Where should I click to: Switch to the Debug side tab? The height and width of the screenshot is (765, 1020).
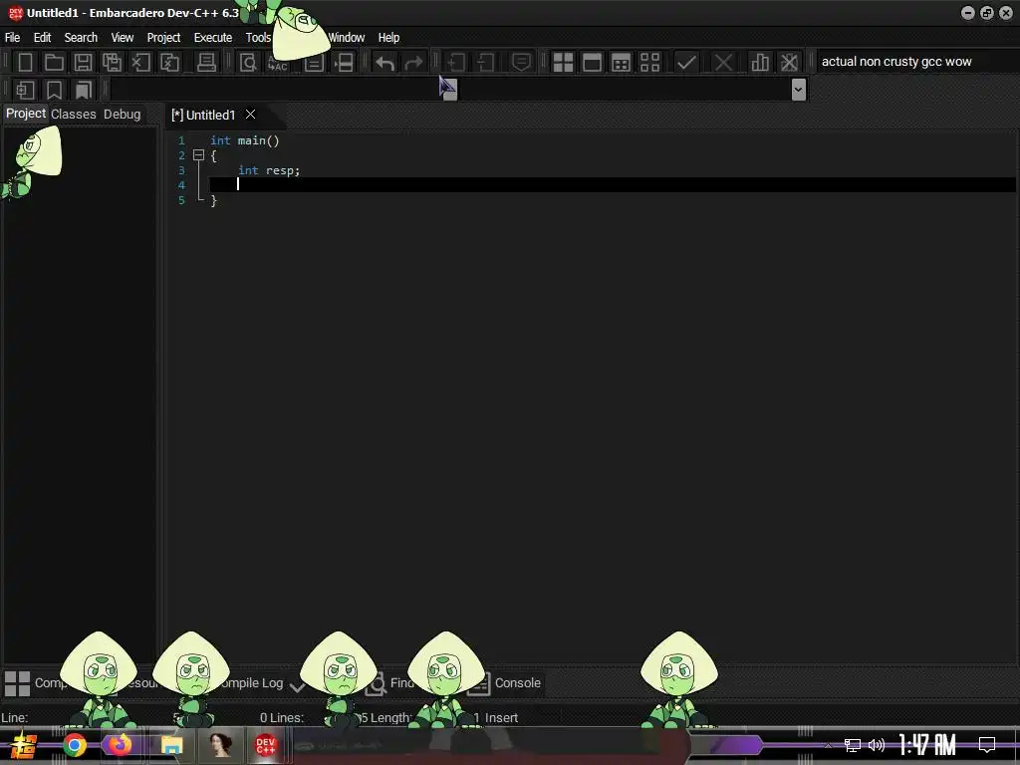(122, 114)
